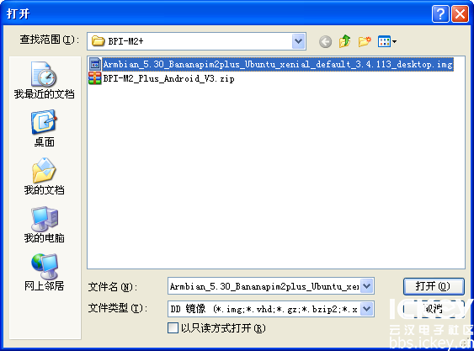Click the back navigation arrow icon
This screenshot has width=474, height=351.
click(x=325, y=41)
